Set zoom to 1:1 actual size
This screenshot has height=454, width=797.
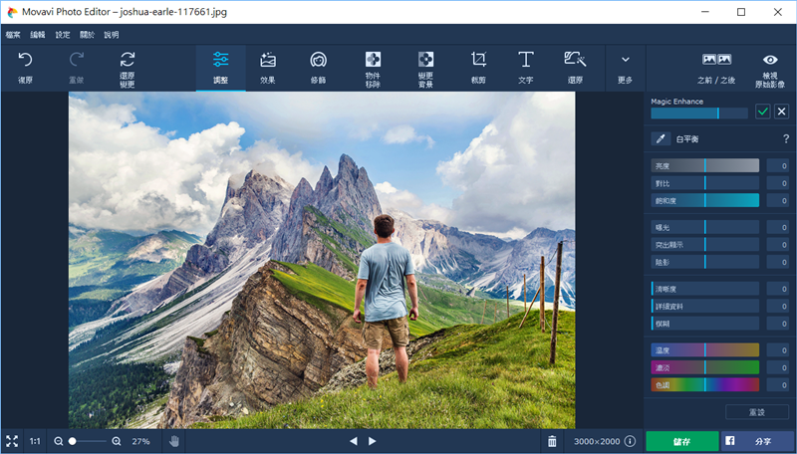35,441
